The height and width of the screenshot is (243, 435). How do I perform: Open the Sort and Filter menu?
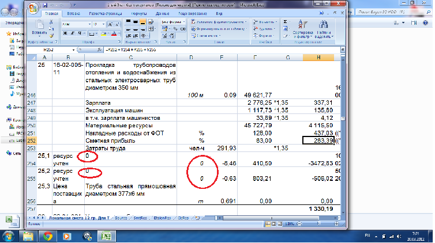[x=303, y=29]
